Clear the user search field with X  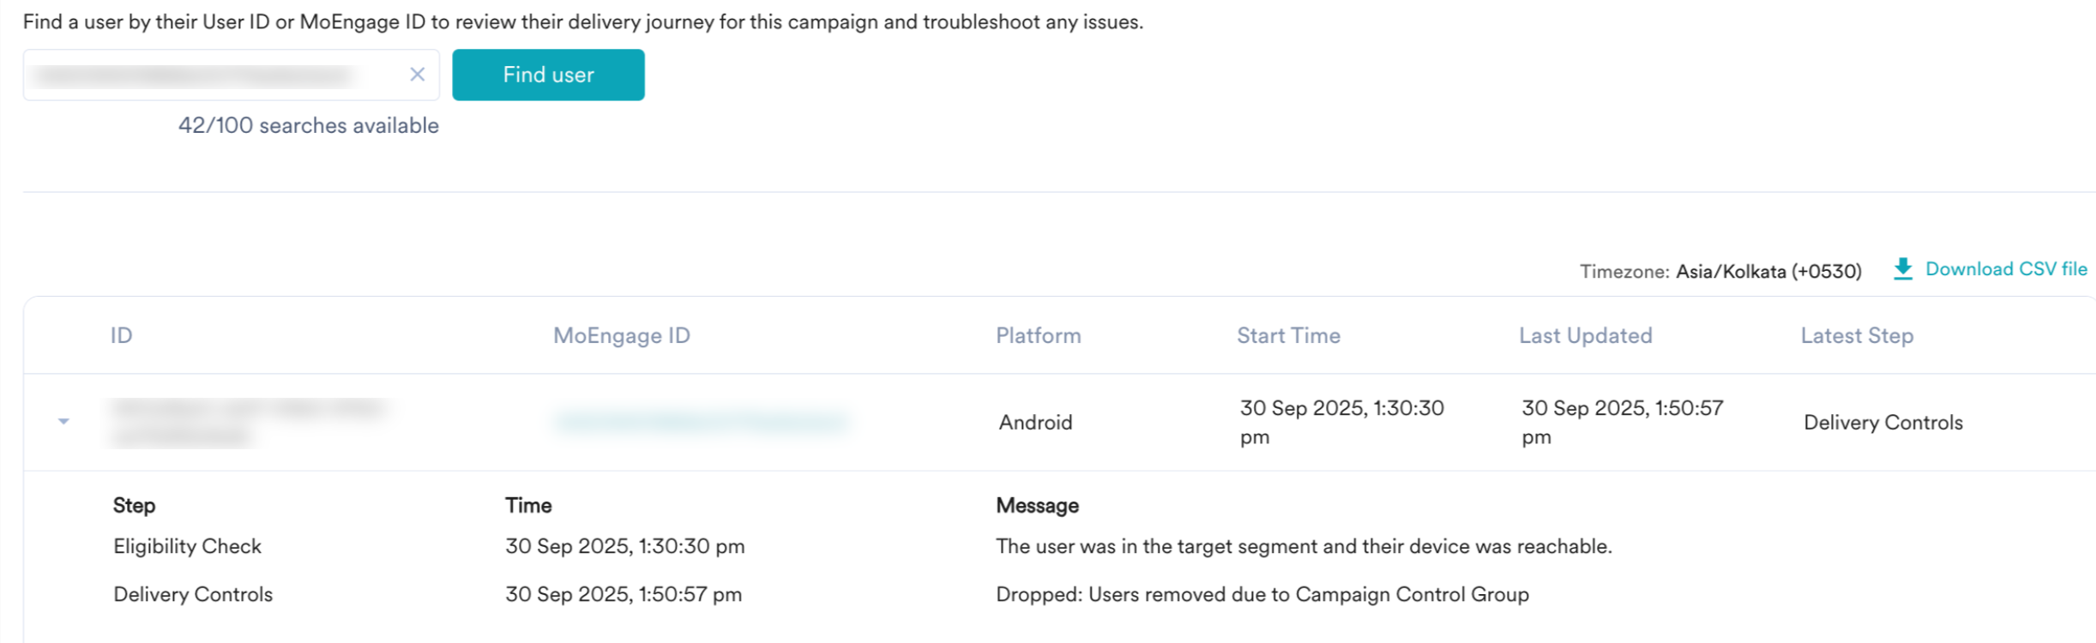coord(418,75)
